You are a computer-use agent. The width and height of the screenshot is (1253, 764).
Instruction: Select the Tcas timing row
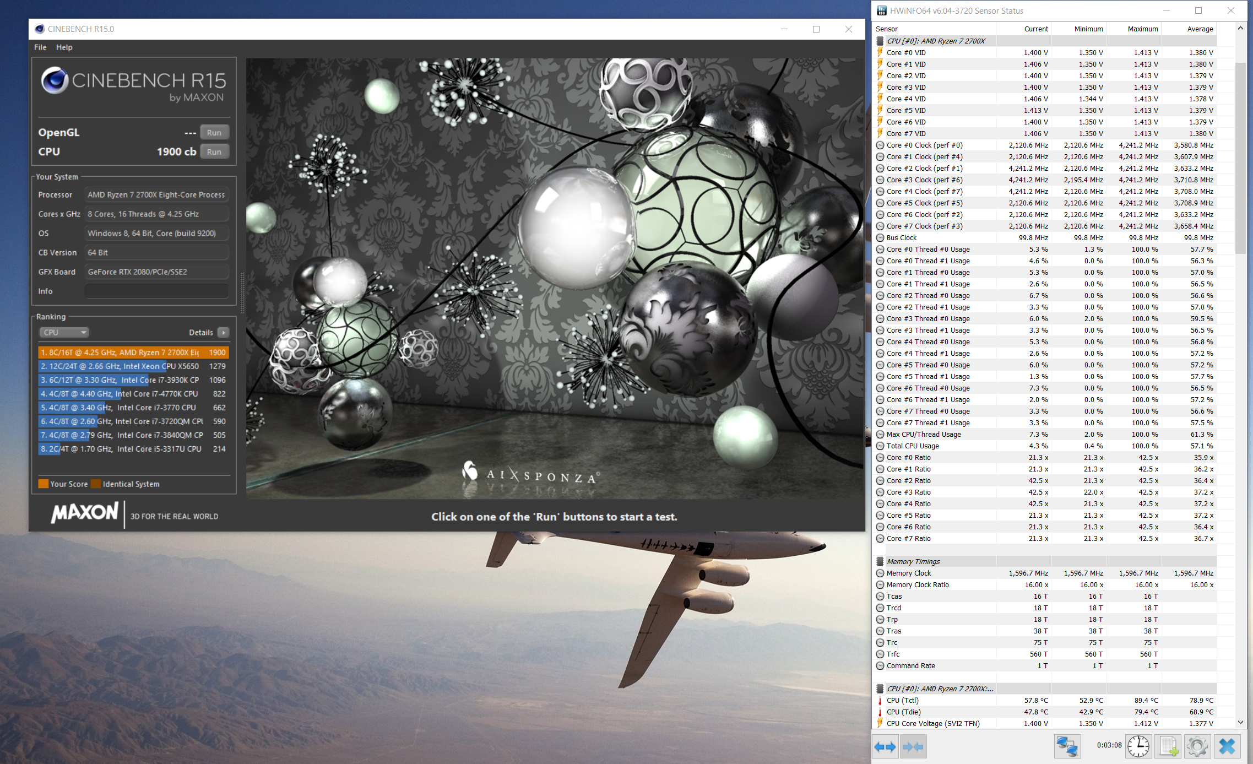tap(1045, 596)
